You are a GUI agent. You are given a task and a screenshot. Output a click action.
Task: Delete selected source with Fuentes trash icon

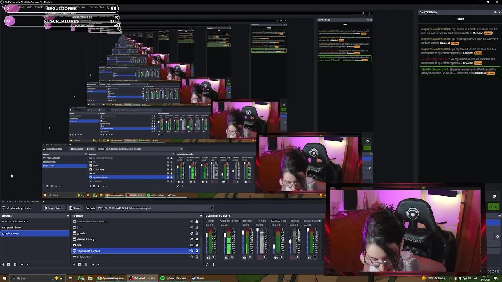pyautogui.click(x=80, y=264)
